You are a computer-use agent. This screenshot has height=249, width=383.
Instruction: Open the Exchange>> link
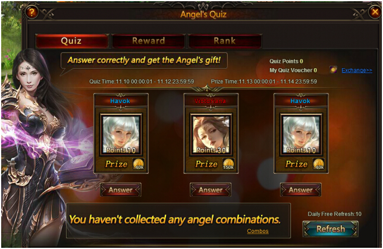click(x=357, y=71)
